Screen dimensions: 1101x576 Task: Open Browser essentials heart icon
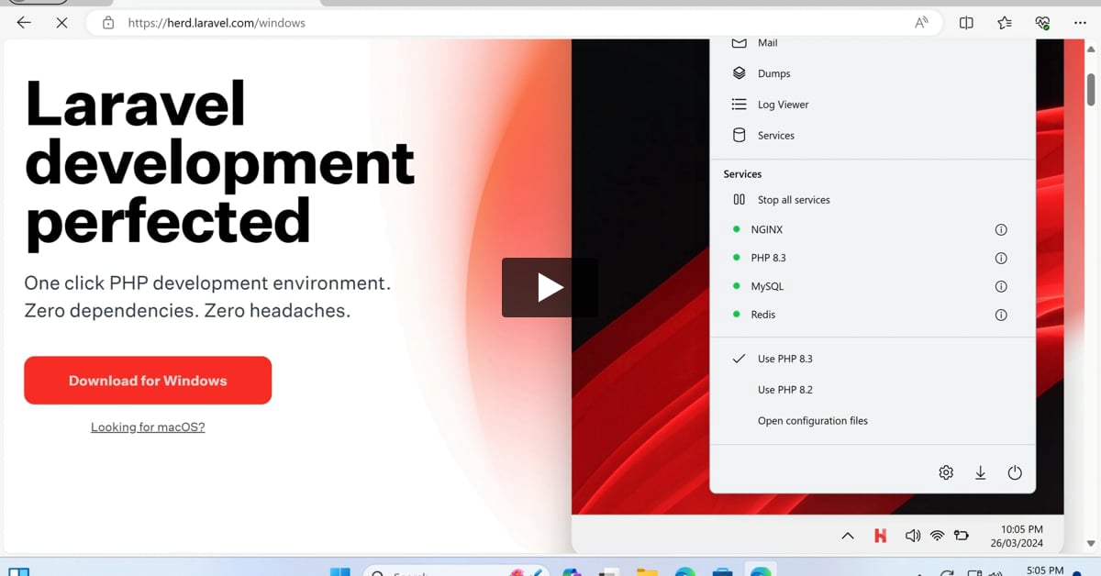coord(1042,23)
